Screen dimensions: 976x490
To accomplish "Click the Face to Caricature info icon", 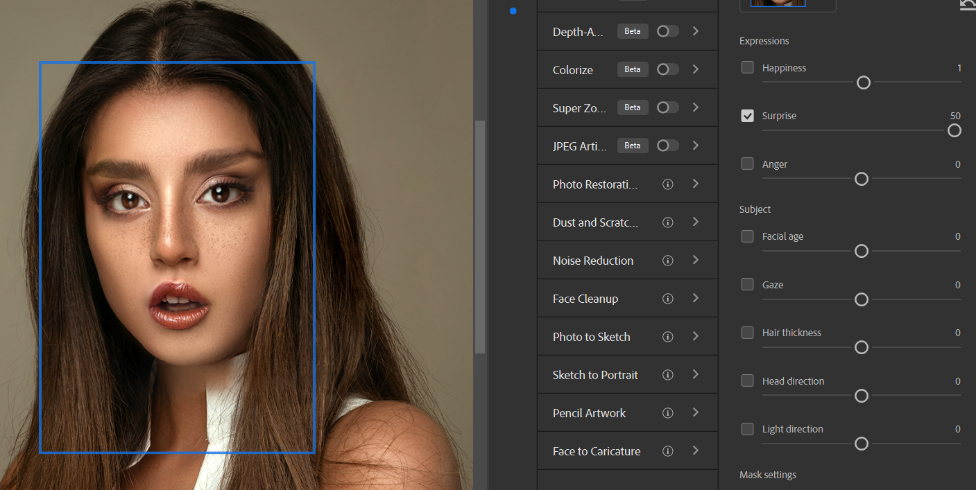I will (x=668, y=451).
